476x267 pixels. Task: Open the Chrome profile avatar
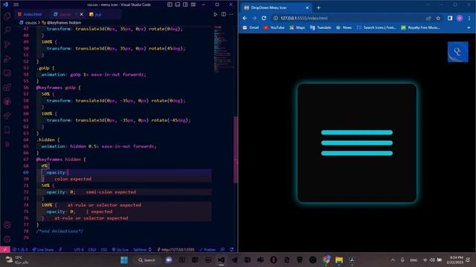coord(460,18)
